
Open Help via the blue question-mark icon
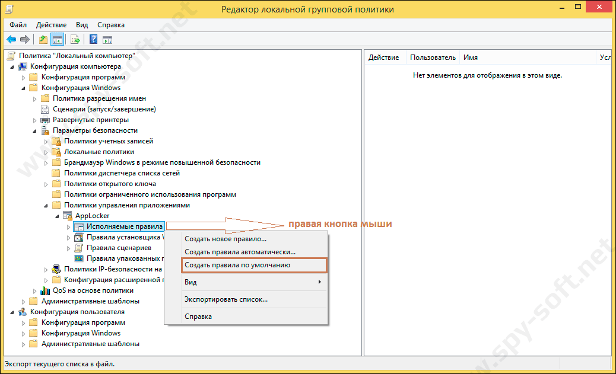pos(93,40)
